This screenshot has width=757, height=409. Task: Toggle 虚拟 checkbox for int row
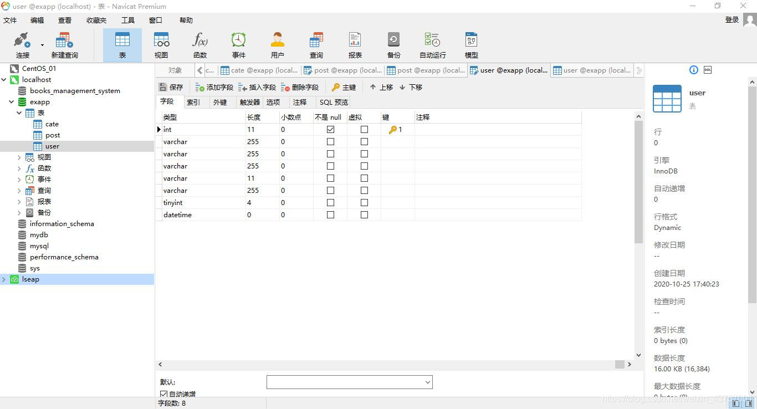click(x=364, y=130)
